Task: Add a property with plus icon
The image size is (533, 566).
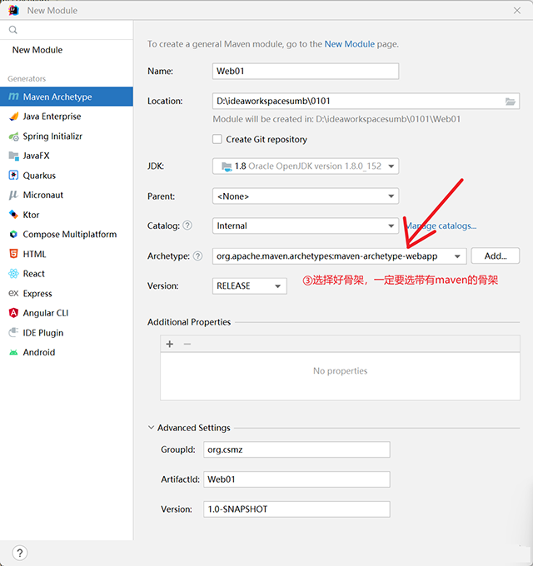Action: 170,344
